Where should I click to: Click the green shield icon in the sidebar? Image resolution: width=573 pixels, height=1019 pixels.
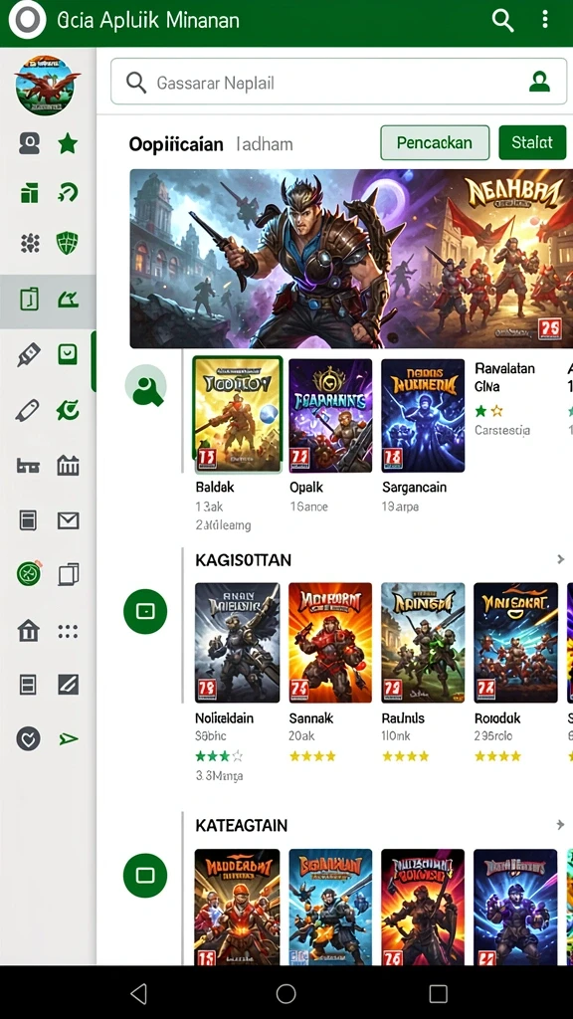[x=68, y=244]
